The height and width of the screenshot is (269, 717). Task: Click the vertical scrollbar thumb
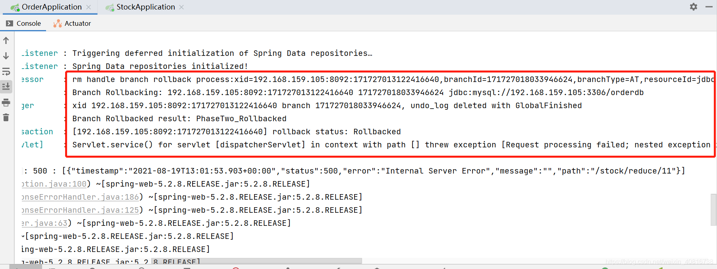(x=713, y=210)
